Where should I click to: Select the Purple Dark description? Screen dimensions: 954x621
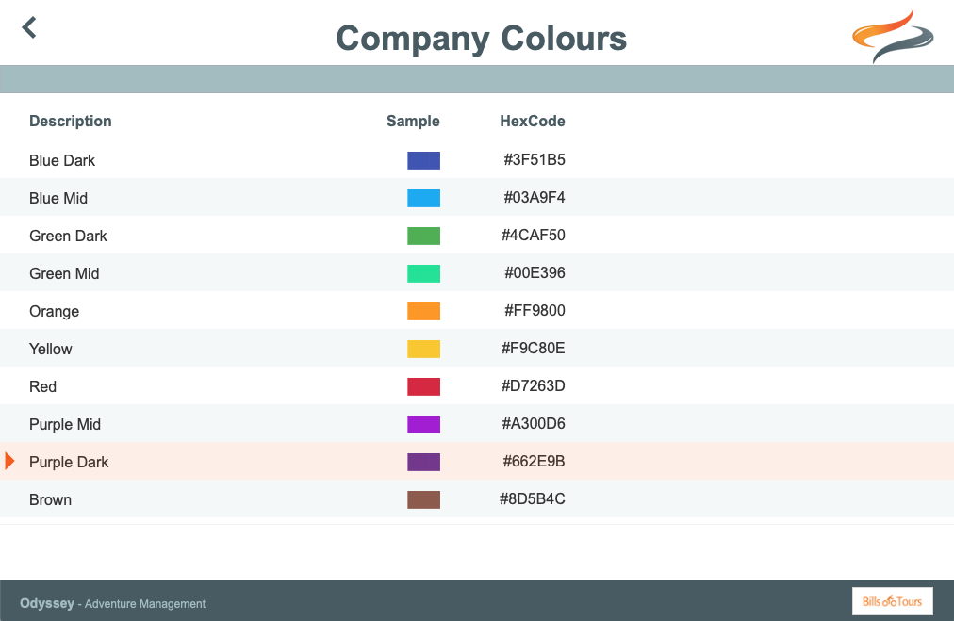(x=69, y=463)
